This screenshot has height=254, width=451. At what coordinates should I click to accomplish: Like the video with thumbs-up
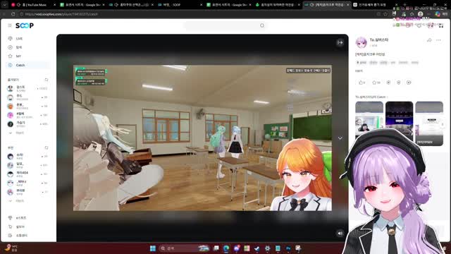point(361,83)
